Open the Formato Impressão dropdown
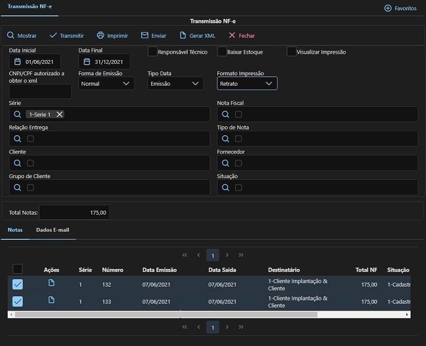 point(247,83)
